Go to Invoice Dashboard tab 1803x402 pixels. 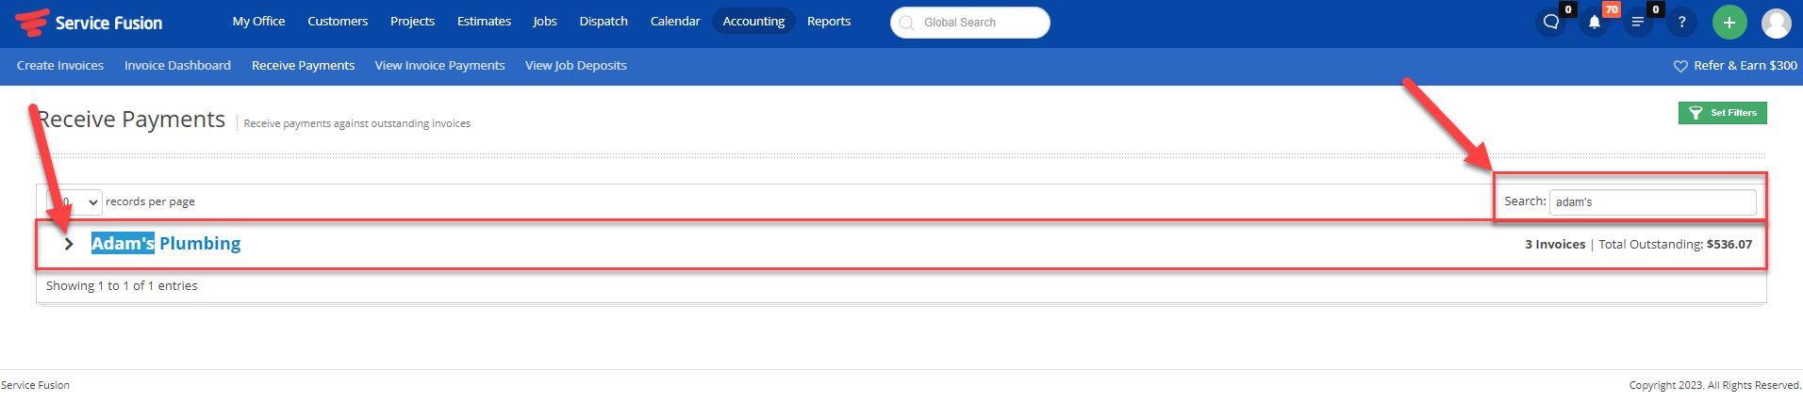point(177,66)
